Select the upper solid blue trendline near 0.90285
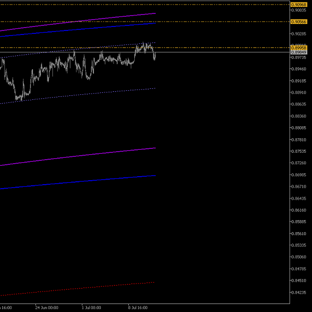Image resolution: width=312 pixels, height=312 pixels. tap(77, 30)
